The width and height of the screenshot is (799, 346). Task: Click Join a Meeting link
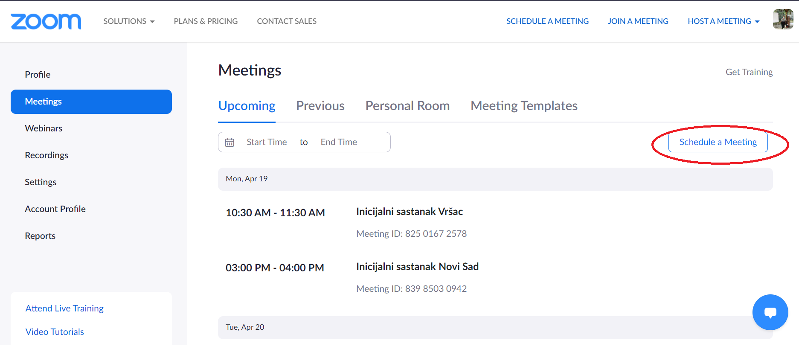click(638, 21)
